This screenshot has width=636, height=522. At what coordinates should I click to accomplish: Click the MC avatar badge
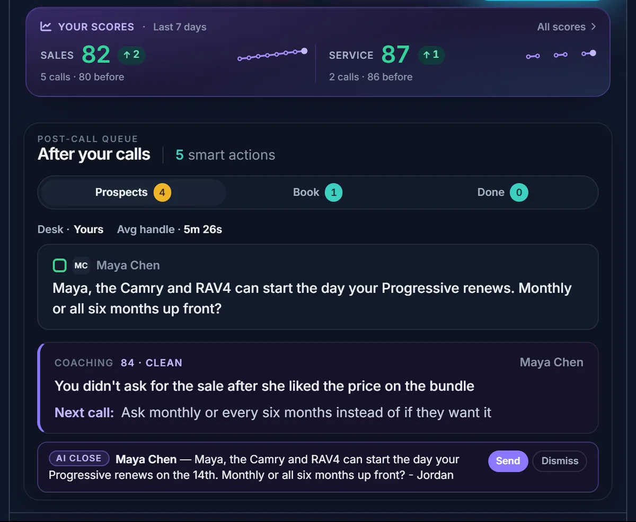(x=81, y=265)
